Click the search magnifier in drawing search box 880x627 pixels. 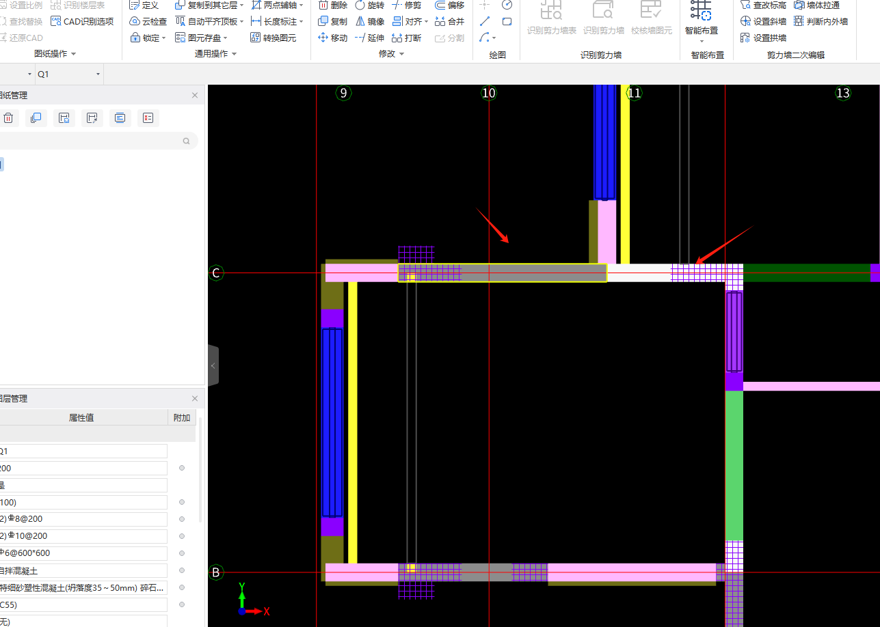[186, 141]
